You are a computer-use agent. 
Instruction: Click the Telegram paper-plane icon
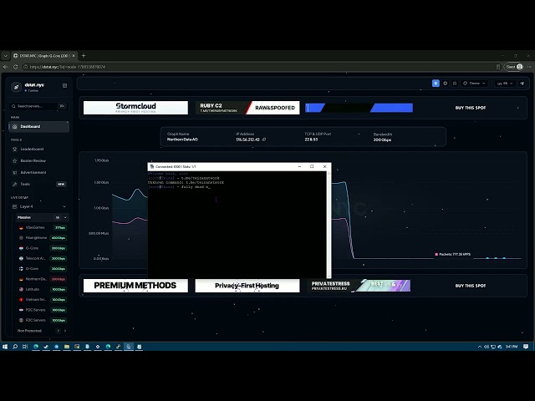522,84
